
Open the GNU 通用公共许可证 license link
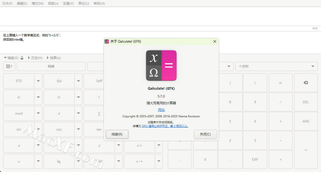coord(164,126)
